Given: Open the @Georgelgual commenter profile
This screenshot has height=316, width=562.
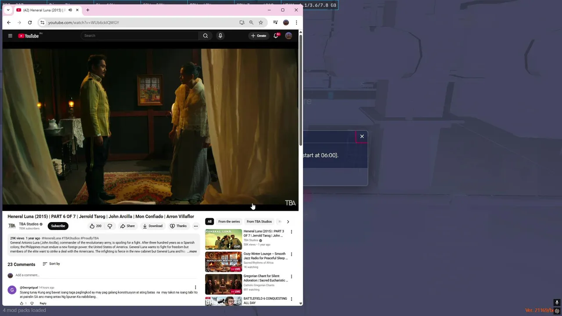Looking at the screenshot, I should (x=29, y=287).
